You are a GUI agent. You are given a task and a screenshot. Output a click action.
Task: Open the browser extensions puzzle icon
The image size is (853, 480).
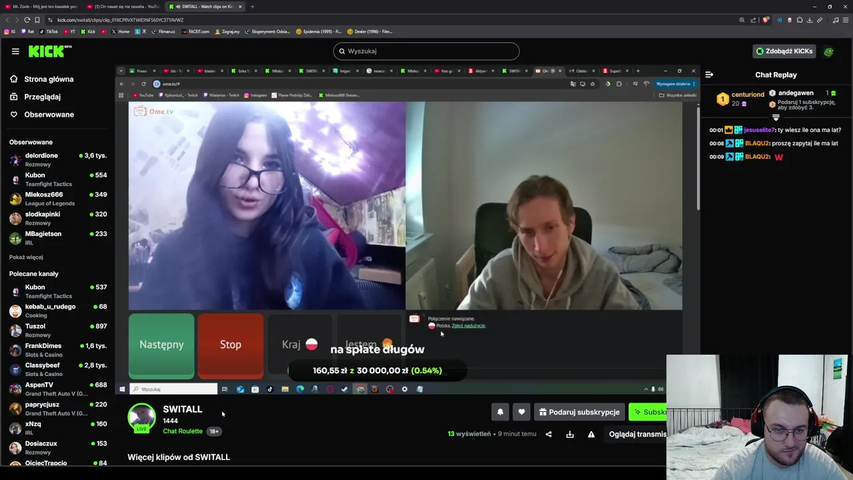pos(800,20)
